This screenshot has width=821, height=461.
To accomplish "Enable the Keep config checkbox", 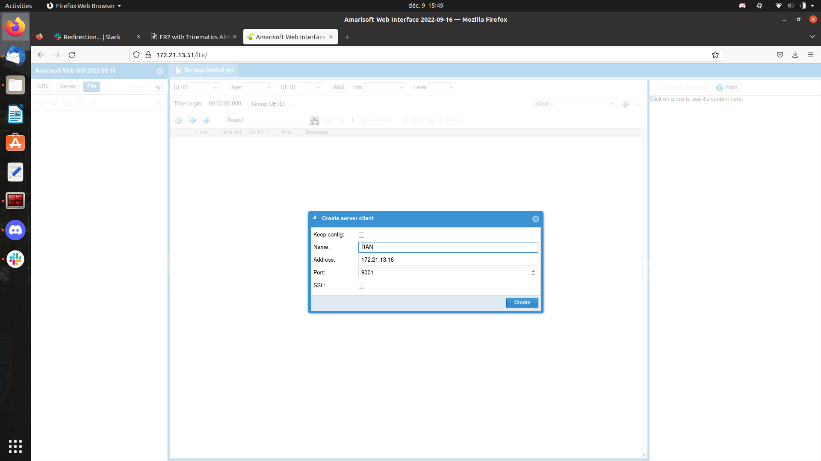I will [x=361, y=235].
